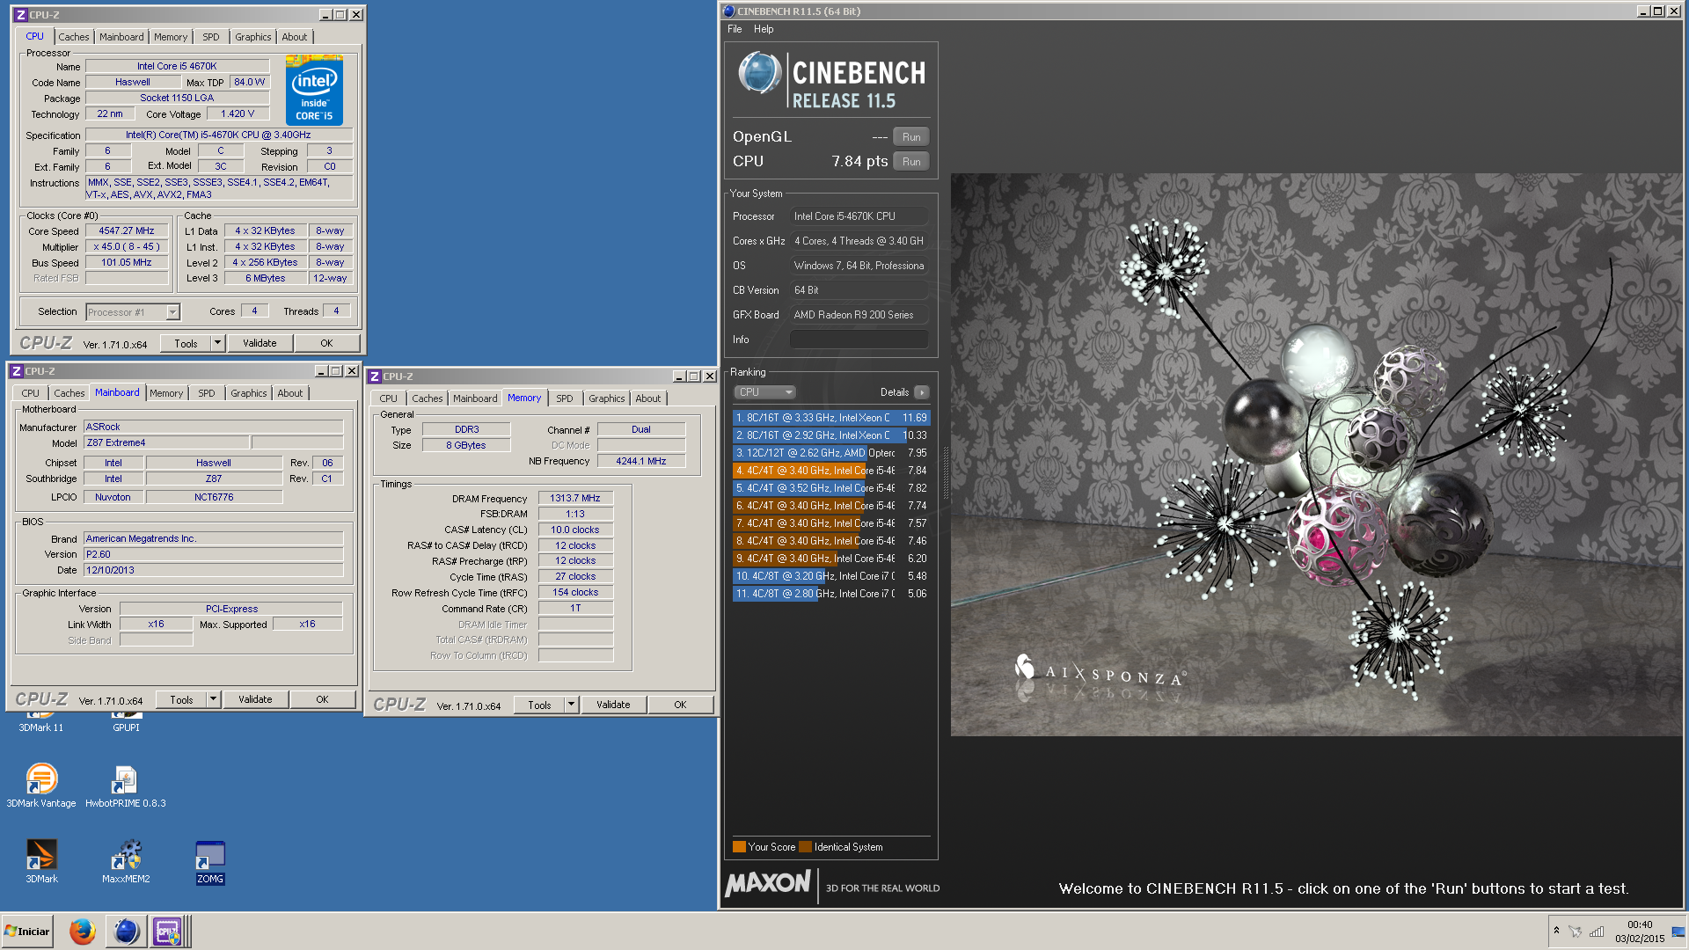Click the Tools button in the Memory CPU-Z window

[x=539, y=705]
